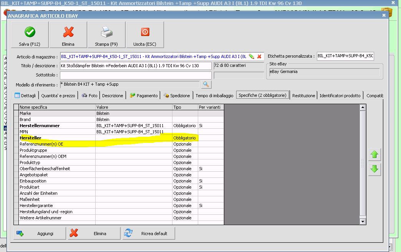Click the red X clear icon in Articolo field
The image size is (401, 252).
click(x=259, y=56)
